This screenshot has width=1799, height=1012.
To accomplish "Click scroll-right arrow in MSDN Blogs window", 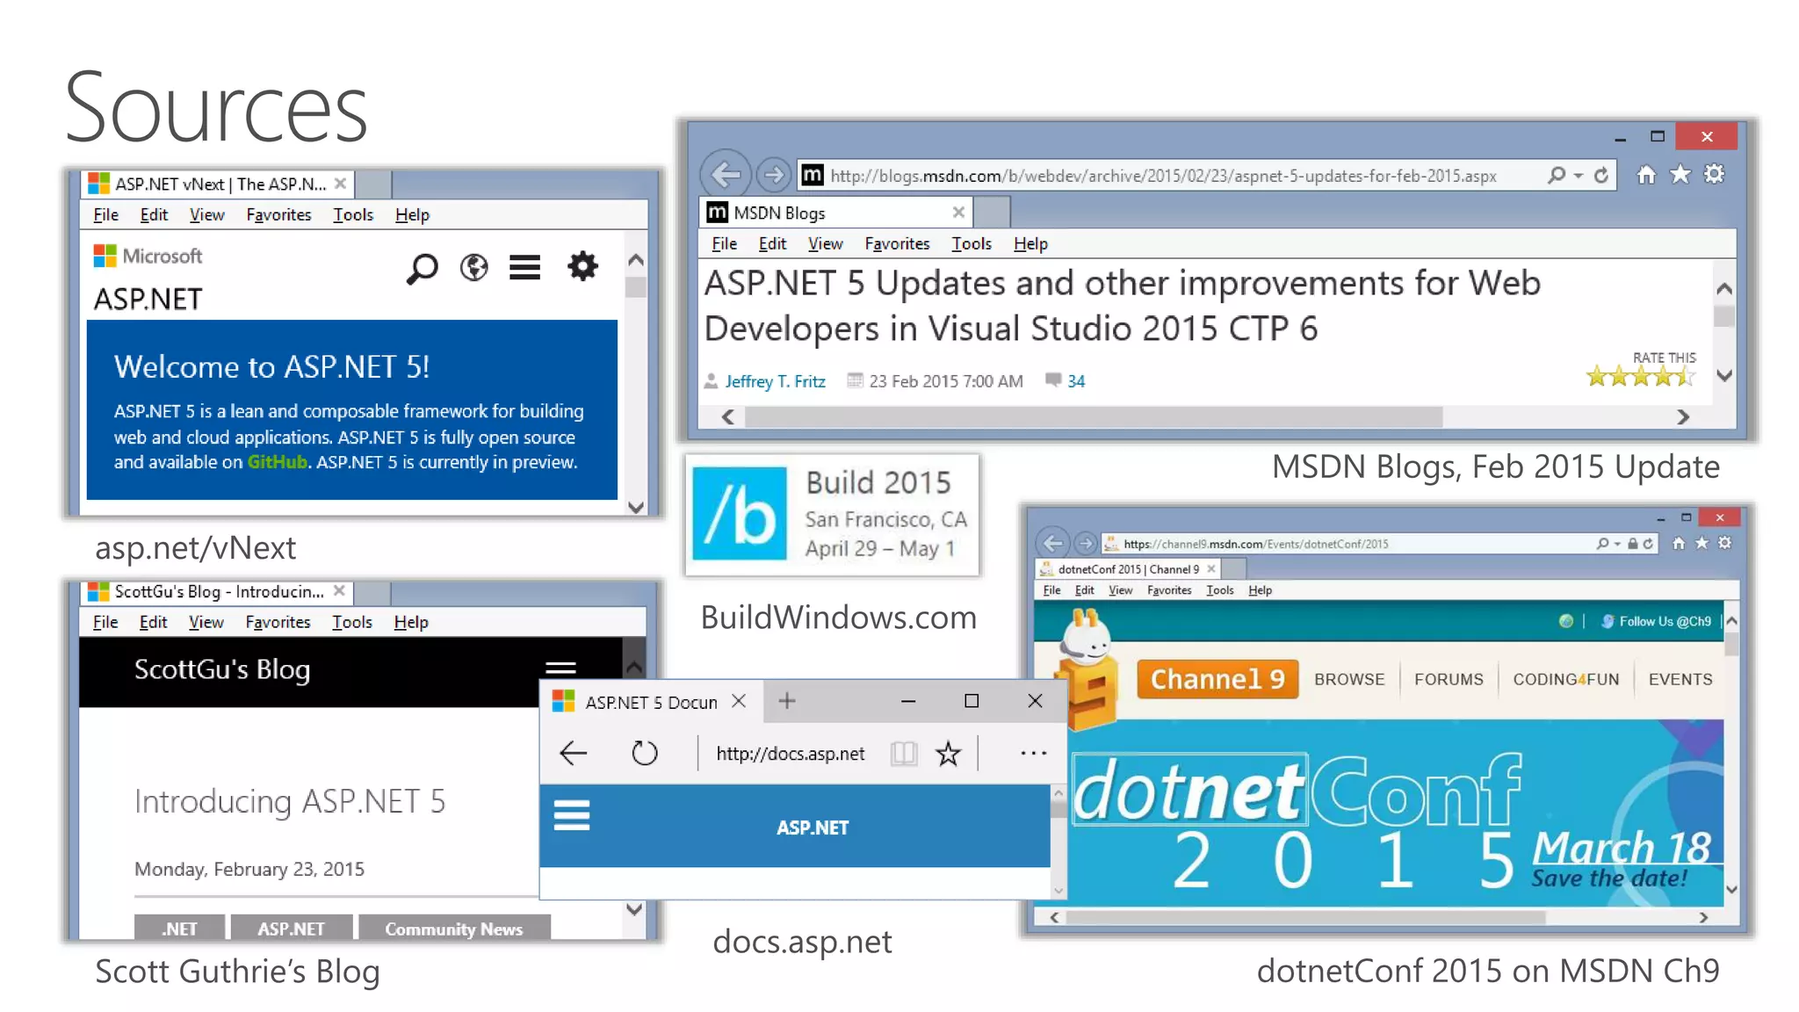I will coord(1682,417).
